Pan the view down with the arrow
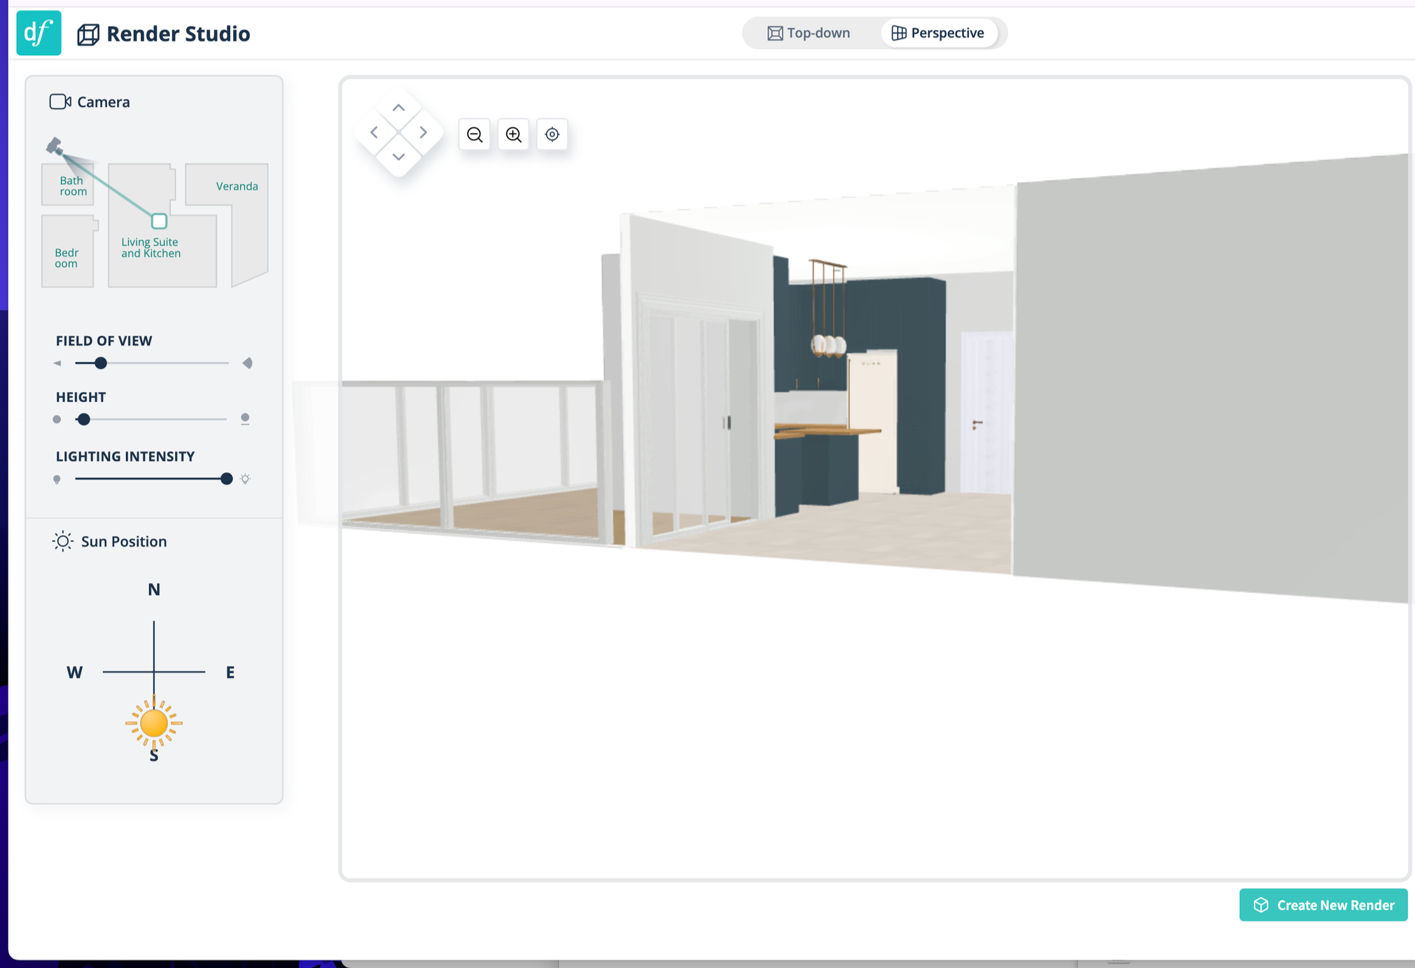The height and width of the screenshot is (968, 1415). click(x=398, y=157)
